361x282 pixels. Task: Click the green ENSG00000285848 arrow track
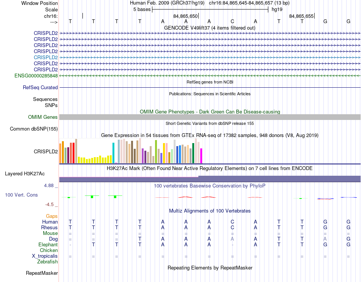210,76
